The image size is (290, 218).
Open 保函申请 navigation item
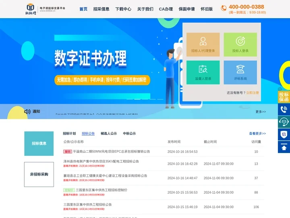coord(186,9)
